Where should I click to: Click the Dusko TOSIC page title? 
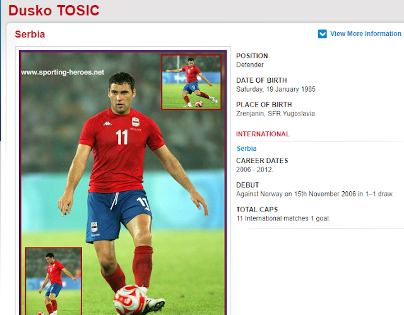[54, 11]
